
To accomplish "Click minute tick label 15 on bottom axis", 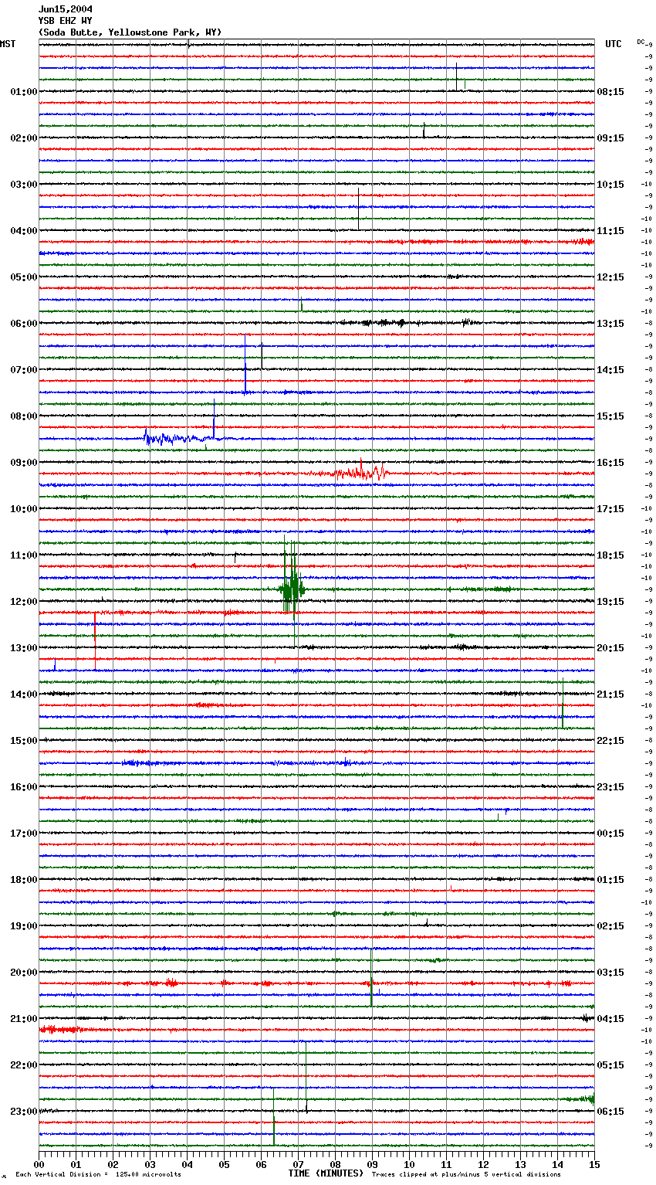I will [x=593, y=1164].
